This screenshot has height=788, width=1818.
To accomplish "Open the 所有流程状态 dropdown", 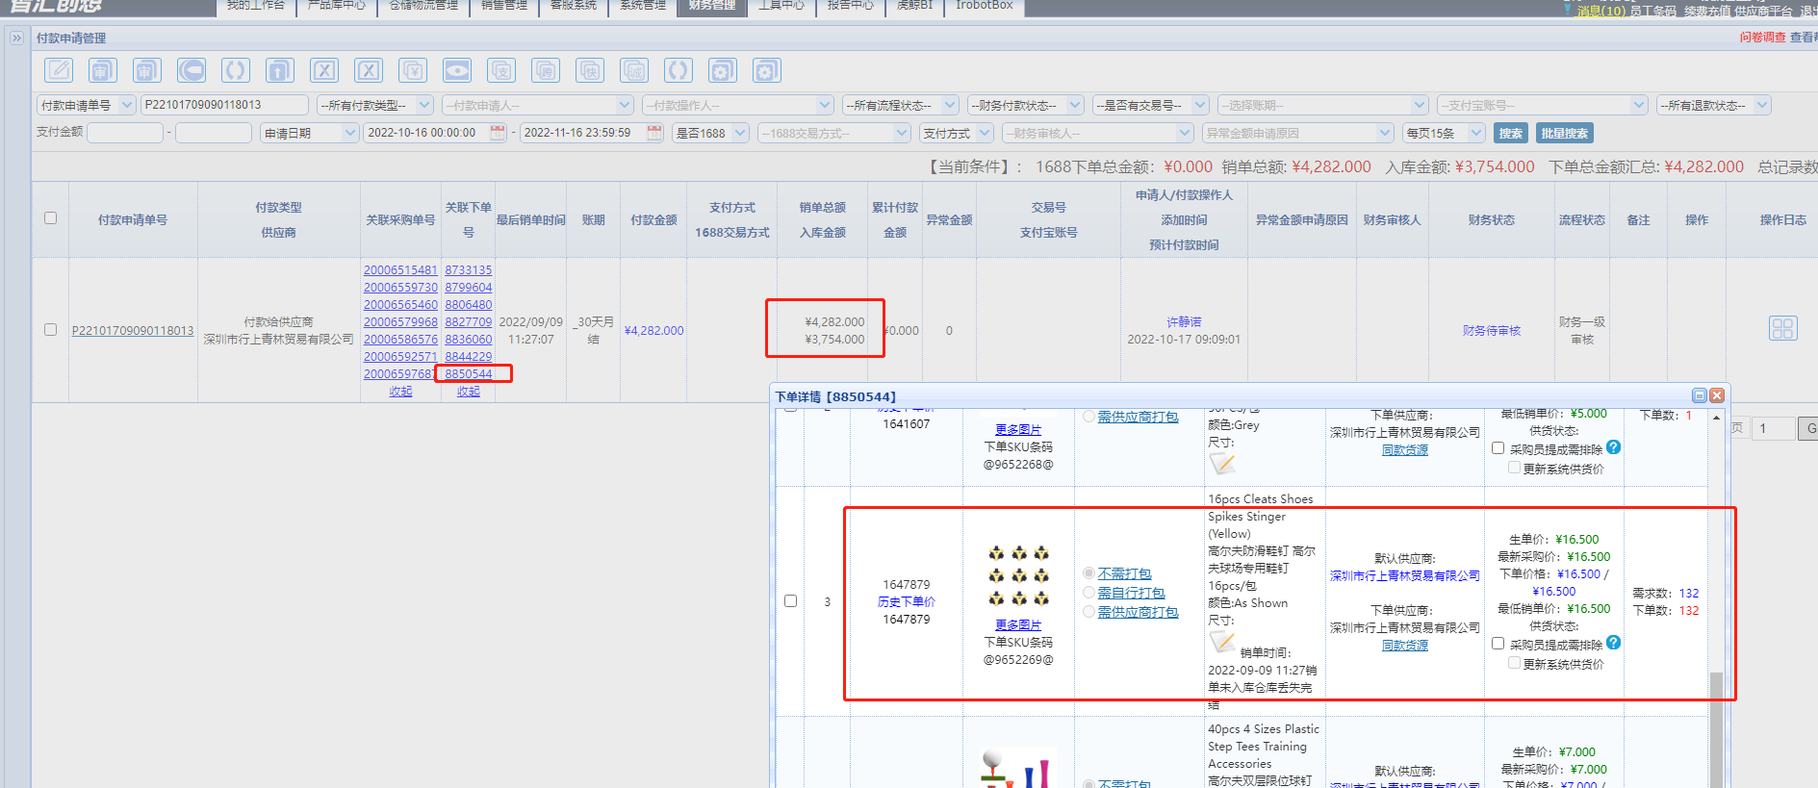I will pyautogui.click(x=901, y=105).
